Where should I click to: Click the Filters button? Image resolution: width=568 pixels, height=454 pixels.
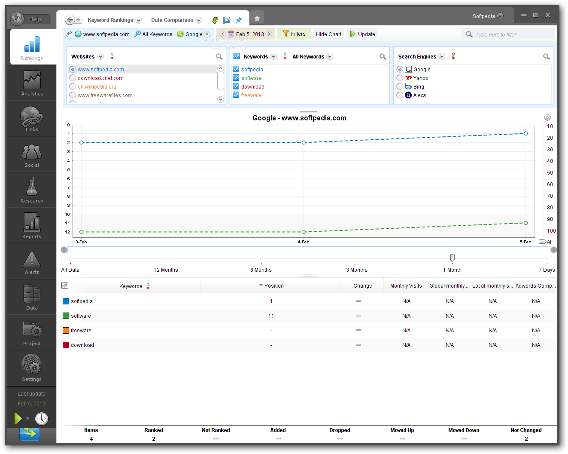[294, 34]
